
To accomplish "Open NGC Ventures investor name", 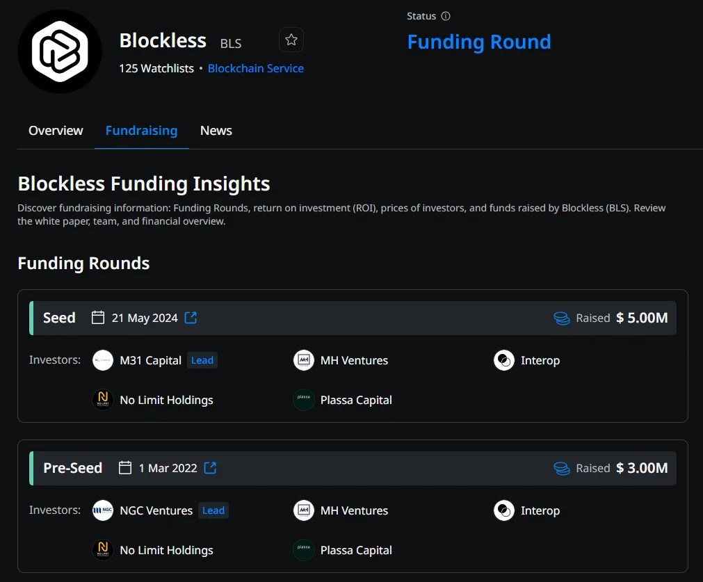I will (x=156, y=510).
